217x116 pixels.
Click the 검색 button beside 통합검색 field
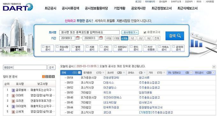[x=51, y=67]
